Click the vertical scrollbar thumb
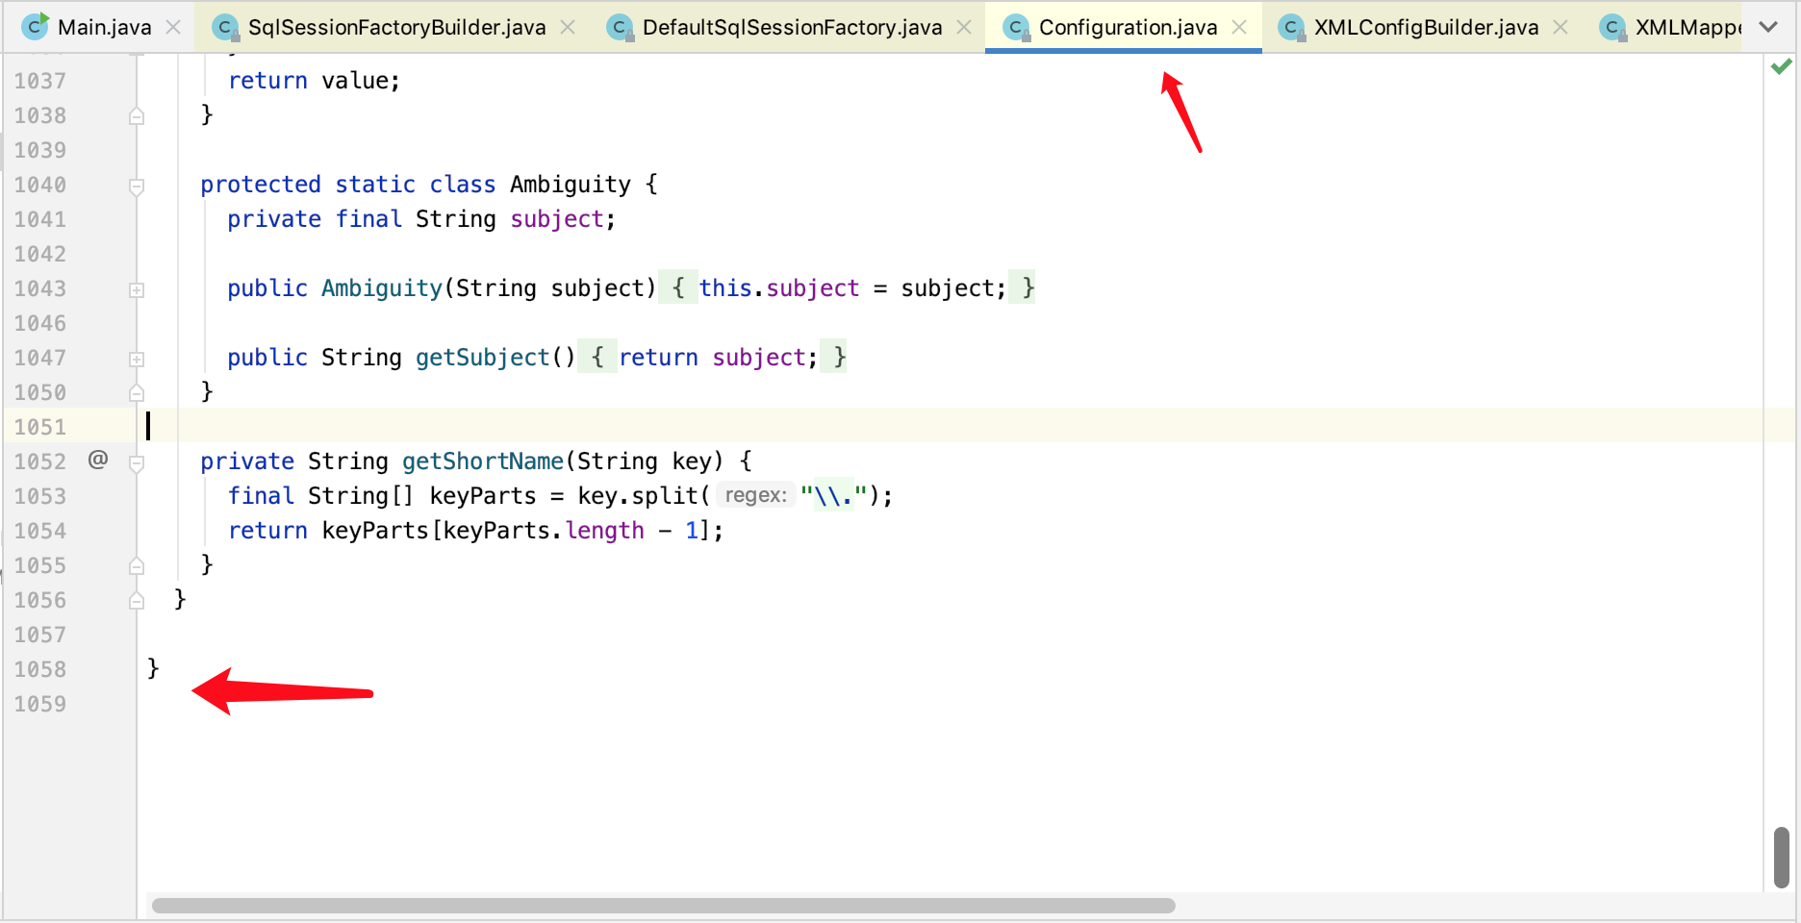 [1781, 857]
